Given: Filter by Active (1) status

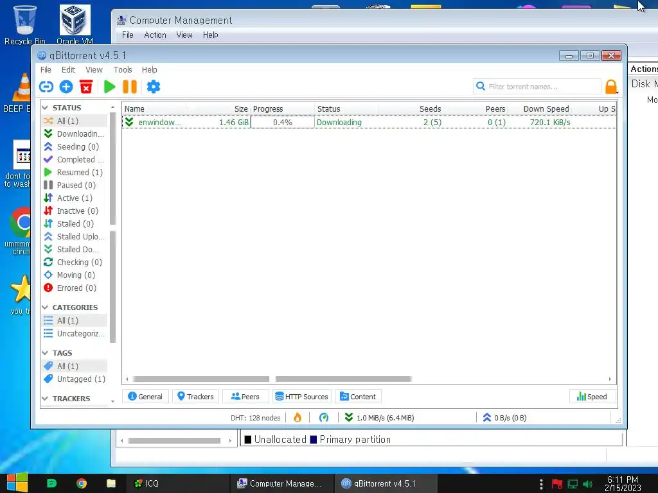Looking at the screenshot, I should pos(74,198).
